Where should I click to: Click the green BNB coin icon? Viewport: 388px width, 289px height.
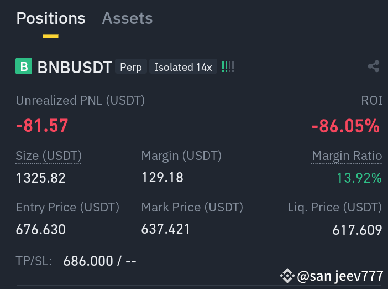tap(24, 66)
